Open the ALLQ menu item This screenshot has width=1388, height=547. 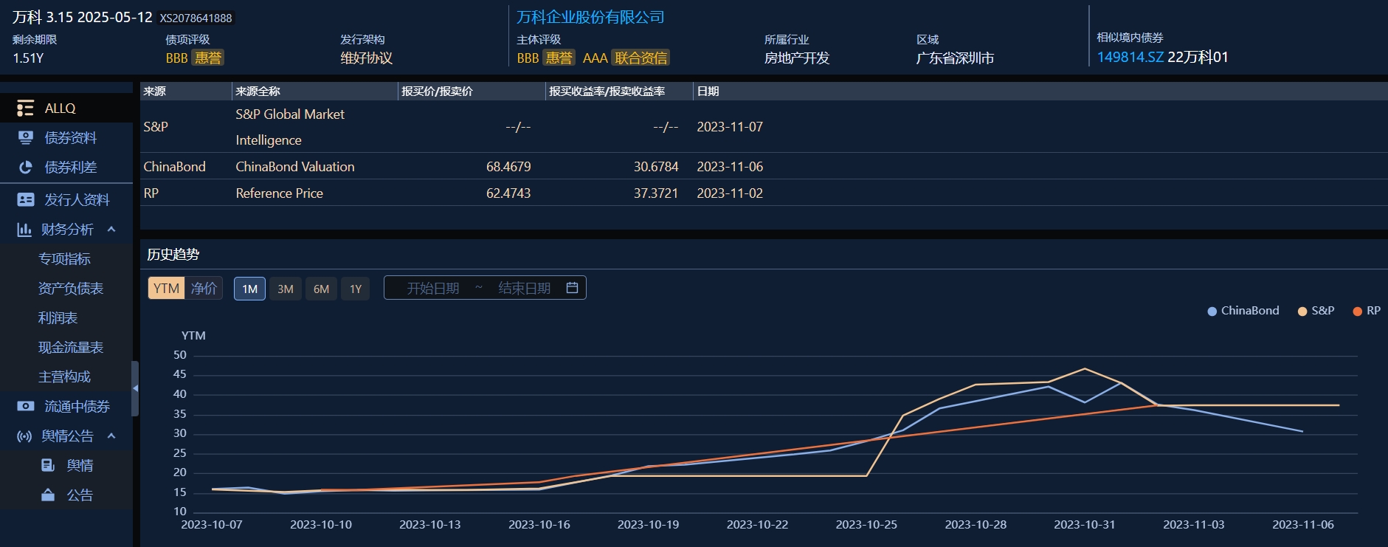tap(66, 109)
